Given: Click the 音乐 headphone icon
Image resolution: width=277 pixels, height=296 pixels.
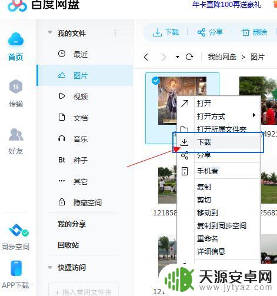Looking at the screenshot, I should (x=62, y=138).
